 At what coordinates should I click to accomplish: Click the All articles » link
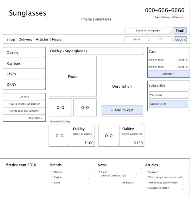point(35,118)
